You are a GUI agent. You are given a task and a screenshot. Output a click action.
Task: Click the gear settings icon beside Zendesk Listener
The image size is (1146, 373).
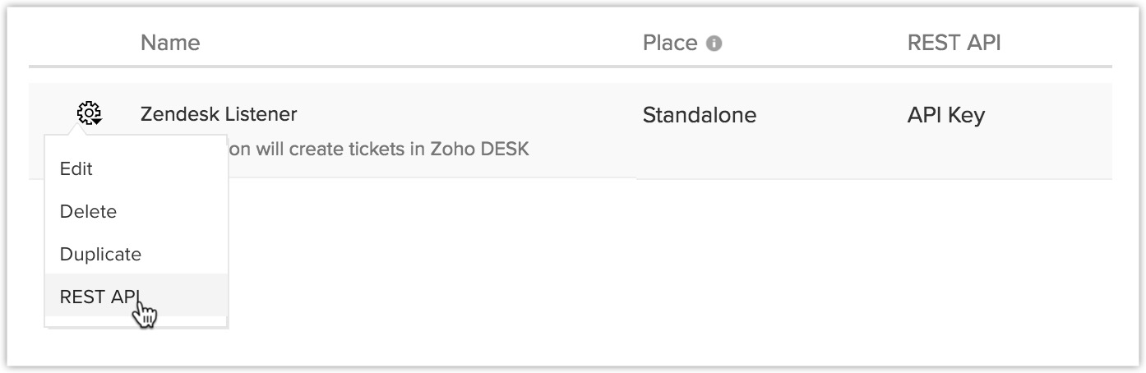88,112
